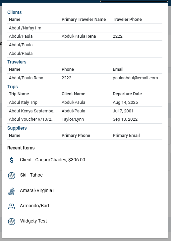Viewport: 171px width, 241px height.
Task: Open the Abdul Italy Trip result
Action: pyautogui.click(x=85, y=102)
